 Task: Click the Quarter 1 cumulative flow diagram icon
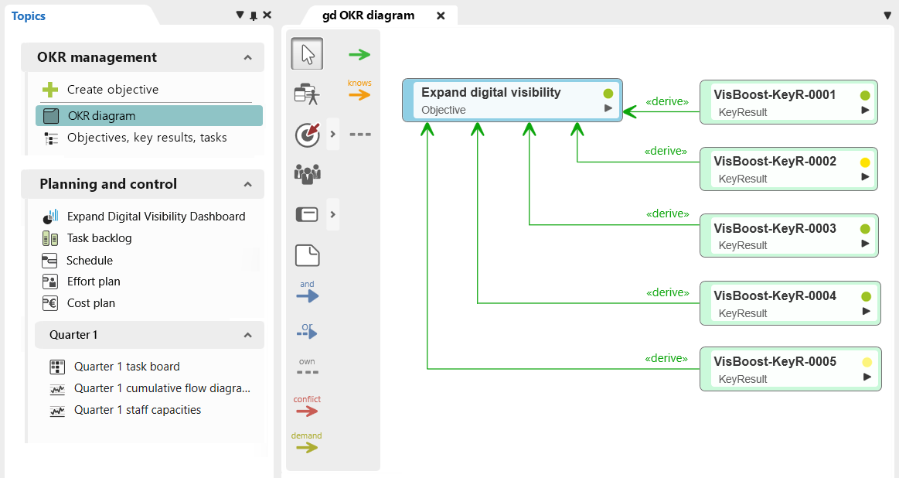tap(57, 389)
